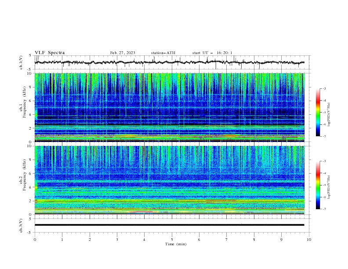The width and height of the screenshot is (348, 269).
Task: Click time axis tick label "0"
Action: pos(35,240)
